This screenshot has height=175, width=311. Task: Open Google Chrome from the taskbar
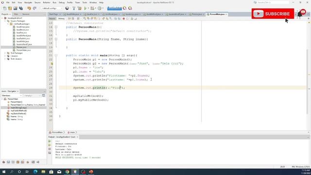coord(67,172)
